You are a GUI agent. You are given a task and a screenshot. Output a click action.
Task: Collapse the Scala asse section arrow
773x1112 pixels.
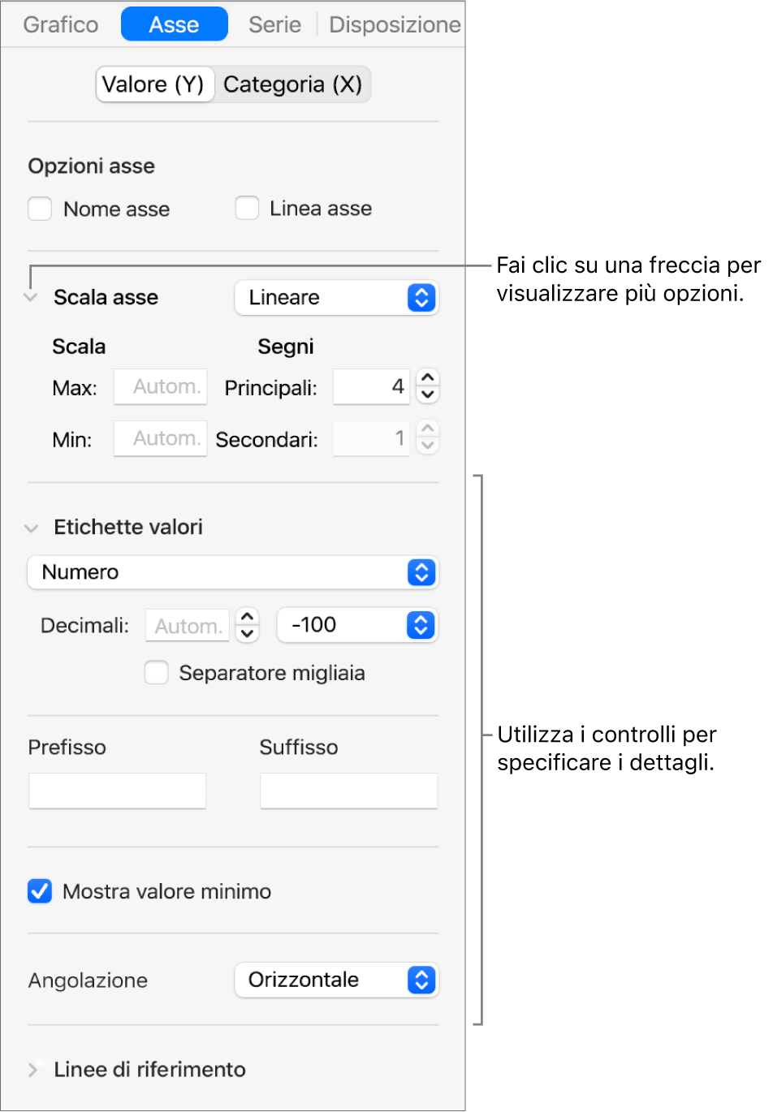click(x=31, y=298)
